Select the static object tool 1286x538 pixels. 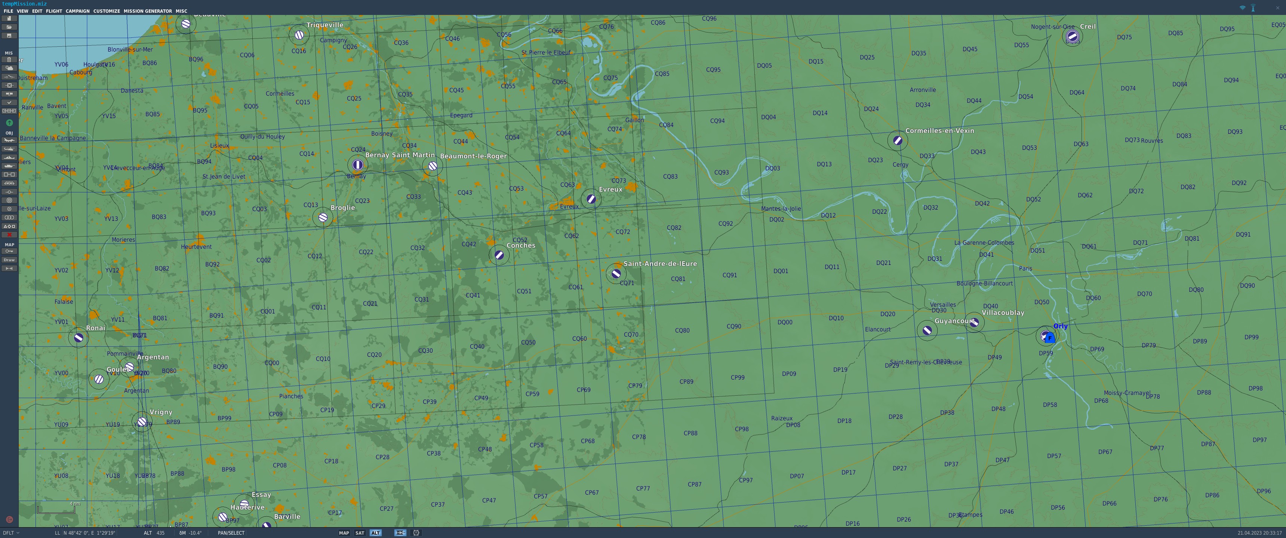pyautogui.click(x=9, y=175)
